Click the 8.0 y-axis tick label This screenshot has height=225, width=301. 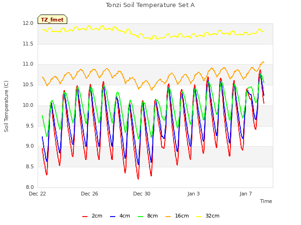click(30, 187)
